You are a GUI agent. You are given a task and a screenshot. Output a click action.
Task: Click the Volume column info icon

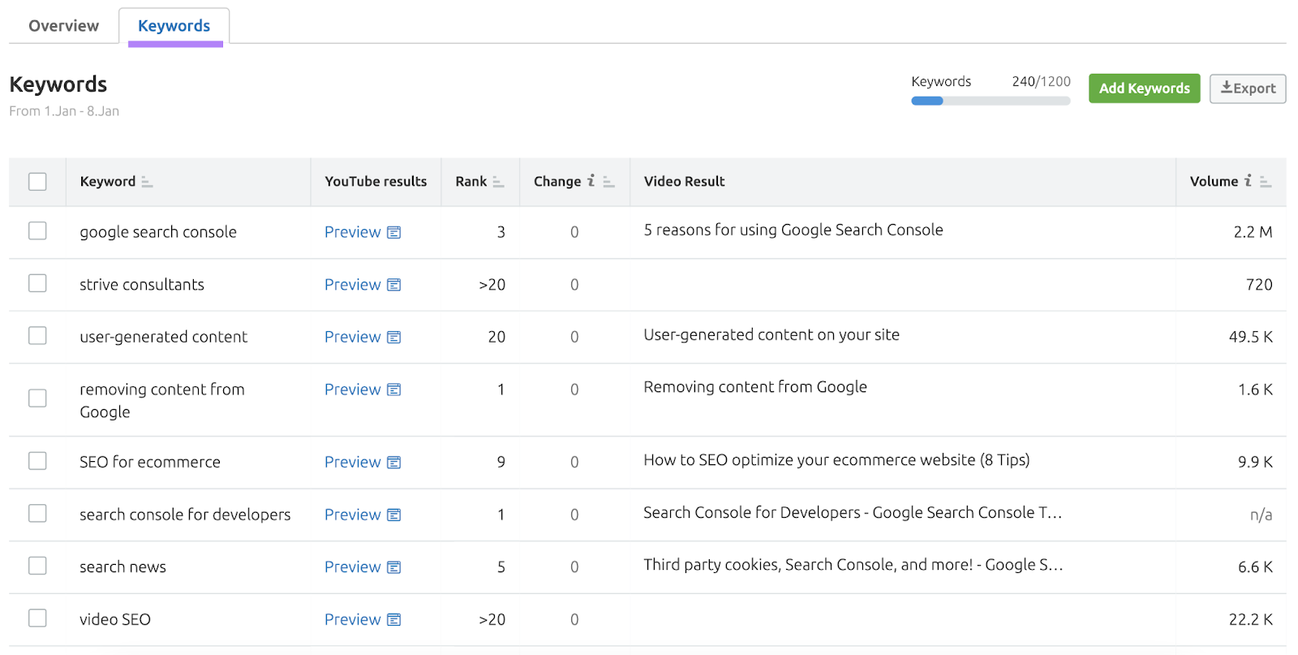pos(1249,181)
